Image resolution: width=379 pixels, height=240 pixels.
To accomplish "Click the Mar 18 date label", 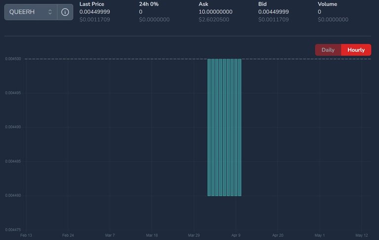I will pyautogui.click(x=152, y=235).
